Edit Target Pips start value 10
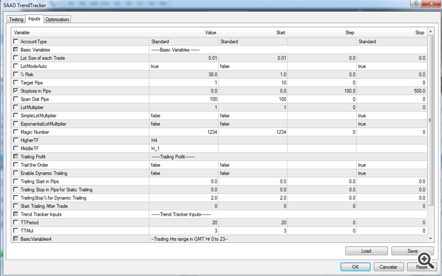 click(253, 83)
